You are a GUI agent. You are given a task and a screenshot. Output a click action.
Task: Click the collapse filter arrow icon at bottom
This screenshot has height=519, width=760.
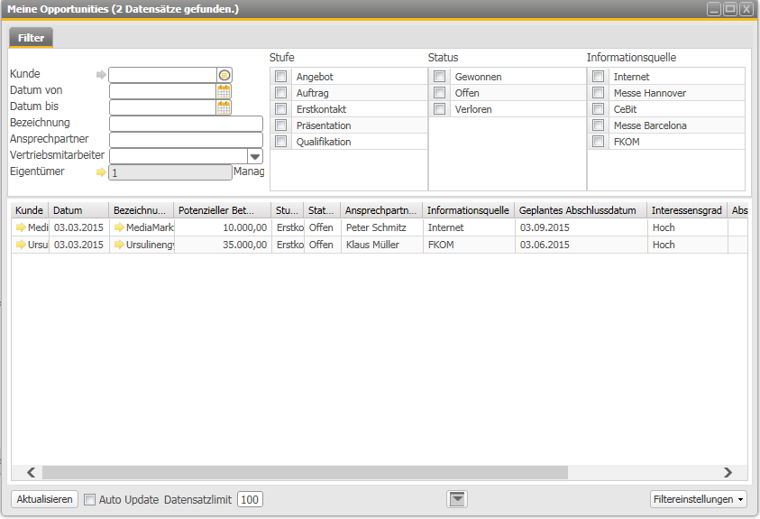tap(456, 499)
